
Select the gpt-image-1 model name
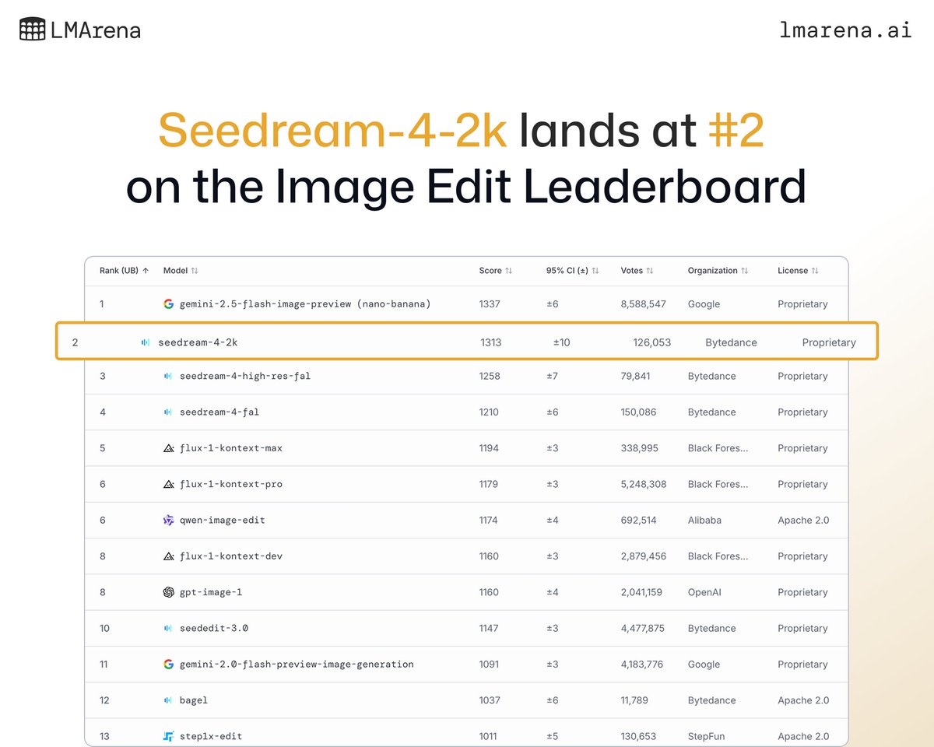[211, 592]
